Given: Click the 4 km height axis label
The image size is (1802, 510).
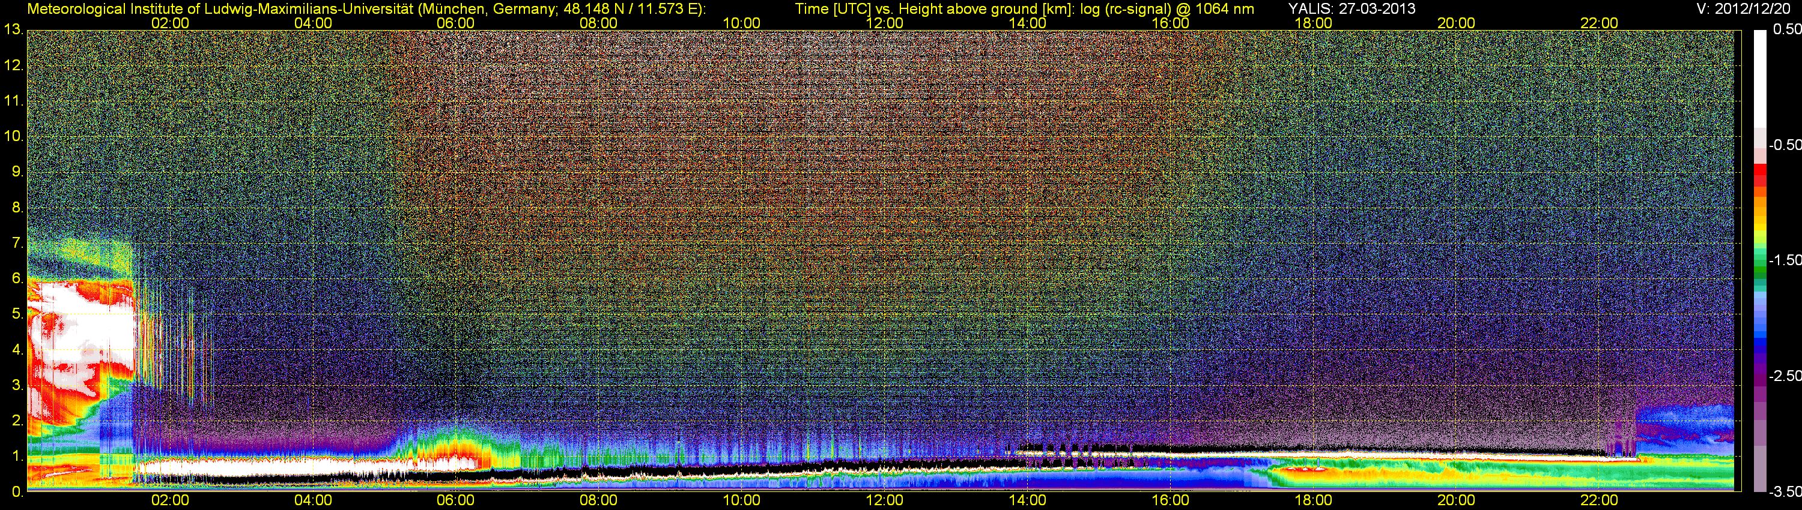Looking at the screenshot, I should tap(17, 349).
